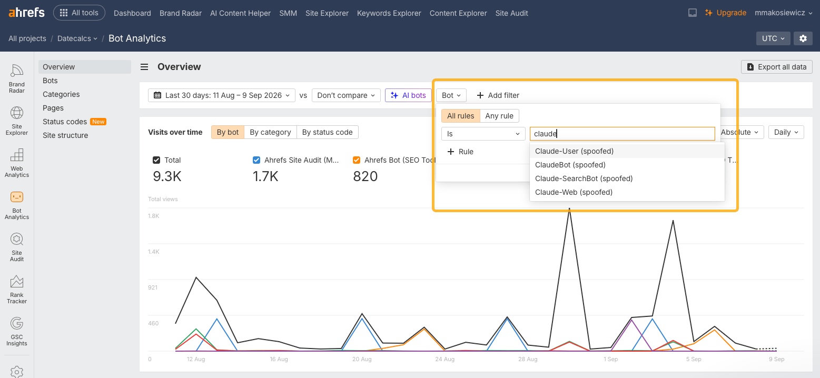Open Content Explorer in top navigation
The width and height of the screenshot is (820, 378).
[458, 13]
